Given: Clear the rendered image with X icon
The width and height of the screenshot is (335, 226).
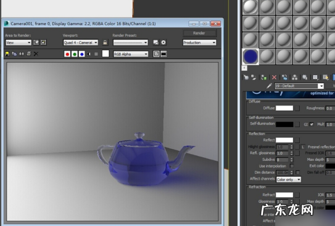Looking at the screenshot, I should pos(36,54).
